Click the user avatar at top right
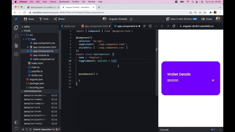 pos(218,19)
